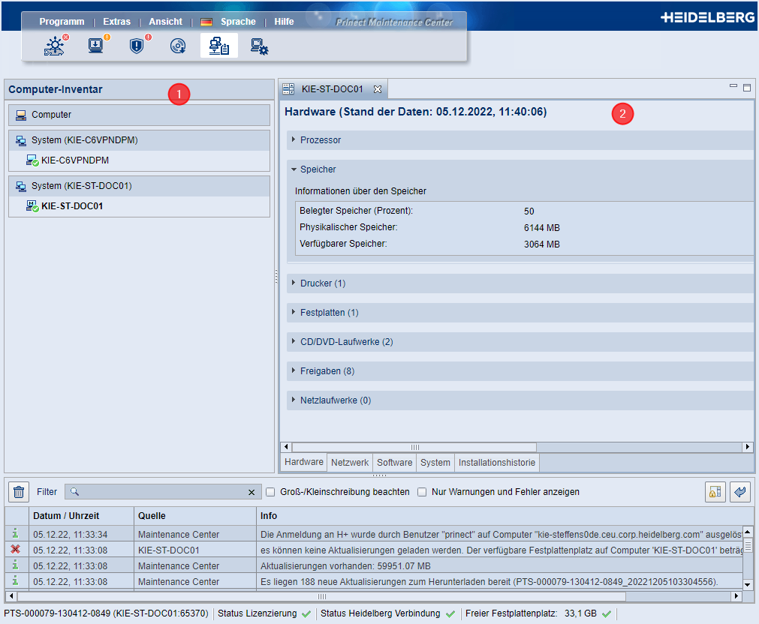Clear the filter field with the X icon

click(x=251, y=492)
